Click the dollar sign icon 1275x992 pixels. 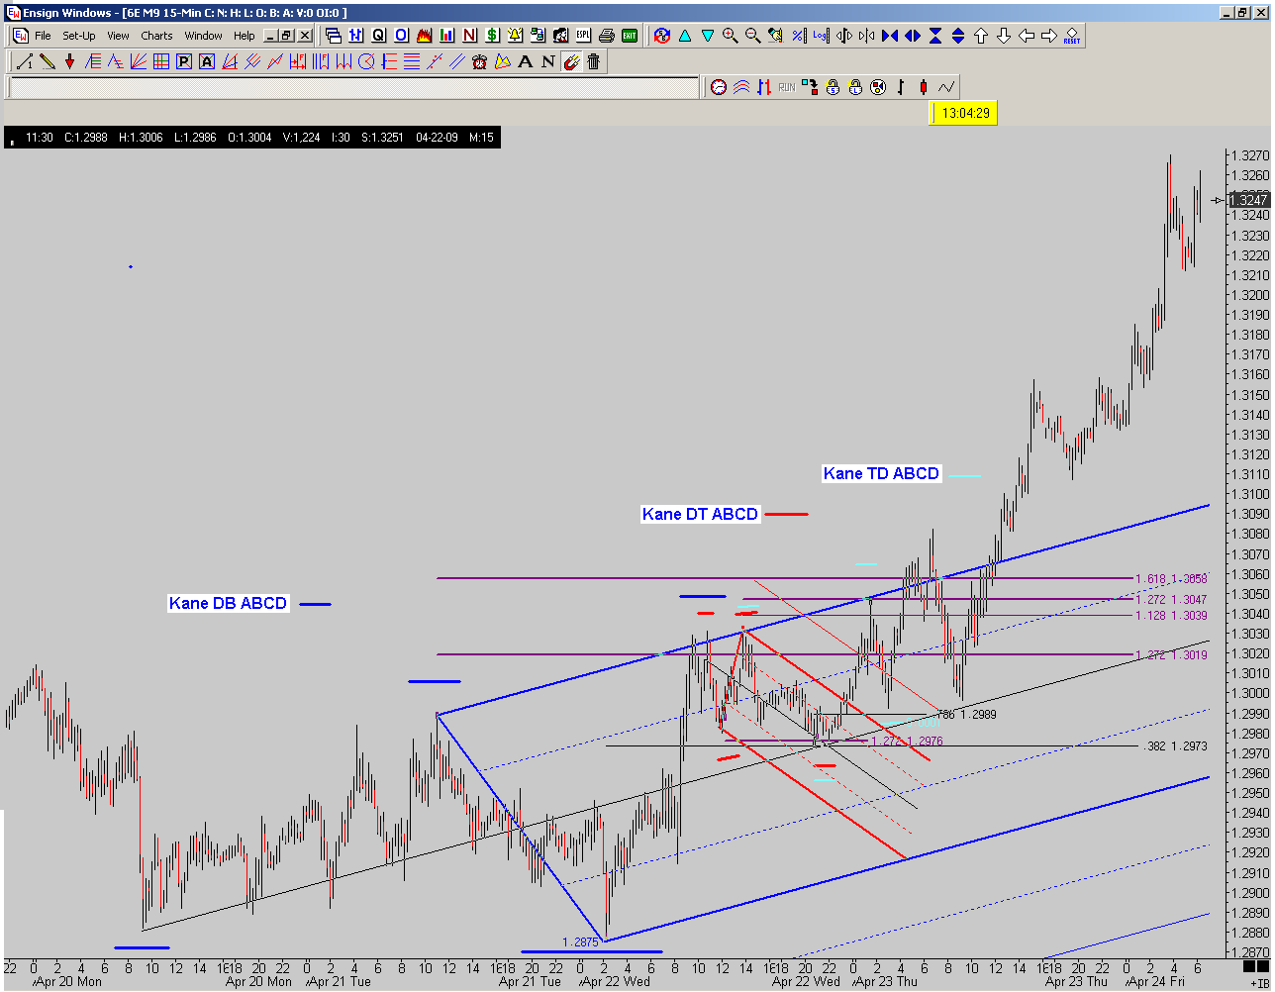492,36
